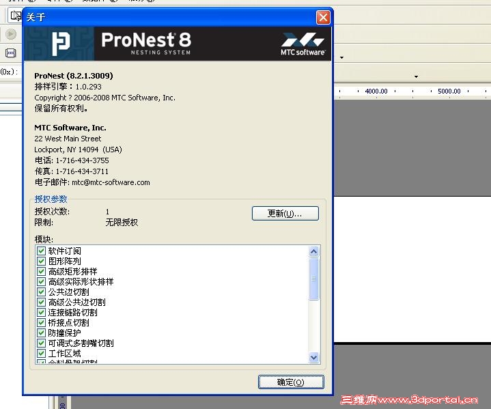Viewport: 491px width, 409px height.
Task: Toggle the 工作区域 module checkbox
Action: point(41,353)
